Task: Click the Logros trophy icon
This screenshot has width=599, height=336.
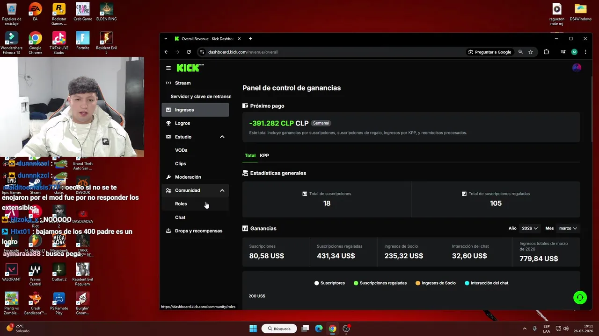Action: 168,123
